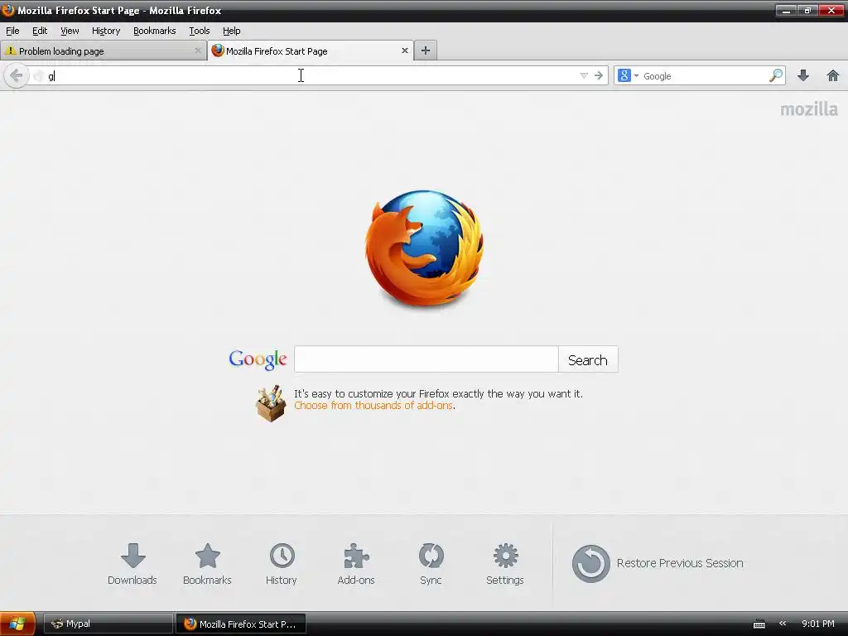Click the Go arrow in address bar
This screenshot has height=636, width=848.
pyautogui.click(x=598, y=75)
